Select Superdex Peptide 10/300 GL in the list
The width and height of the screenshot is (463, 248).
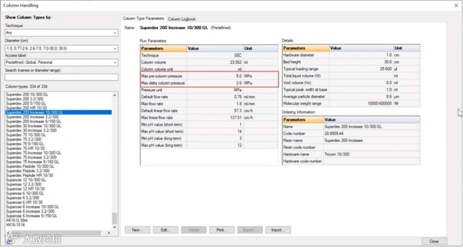pyautogui.click(x=30, y=166)
